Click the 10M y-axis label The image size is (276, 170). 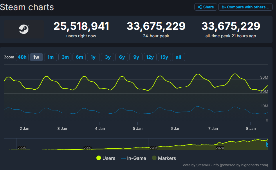coord(264,106)
